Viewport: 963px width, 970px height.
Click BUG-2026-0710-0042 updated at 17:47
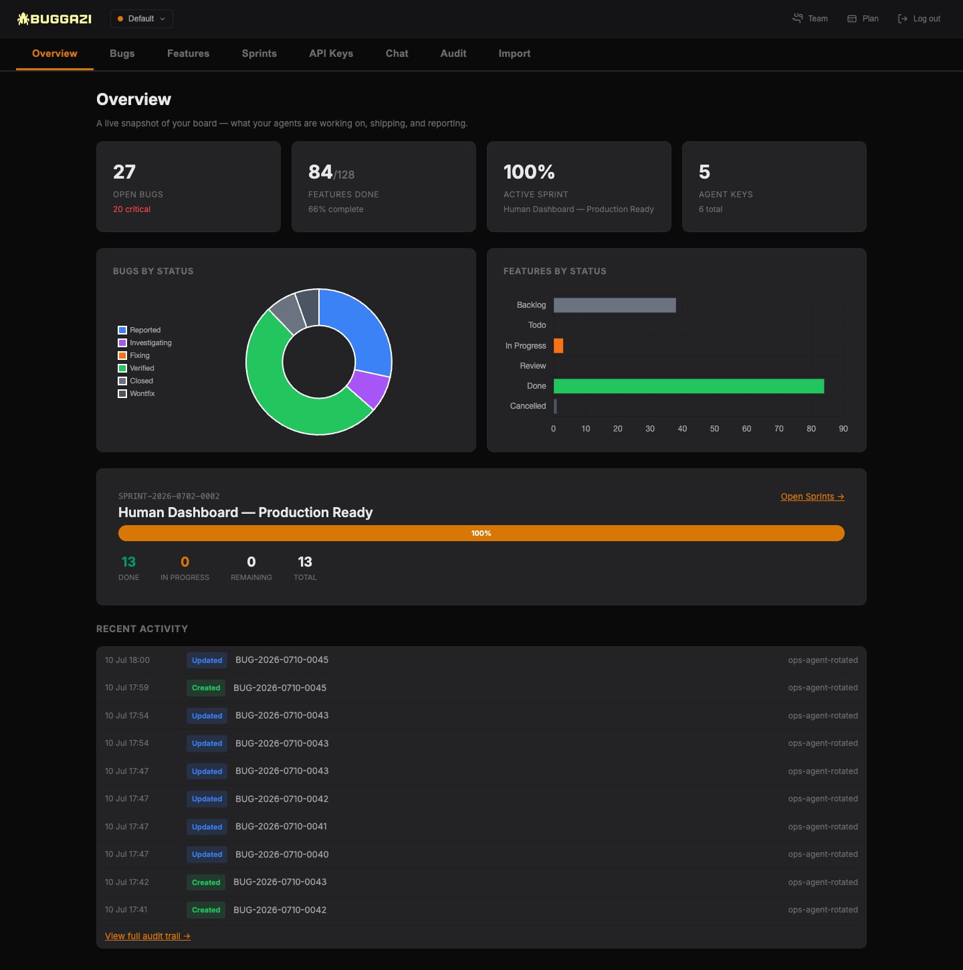[x=481, y=799]
